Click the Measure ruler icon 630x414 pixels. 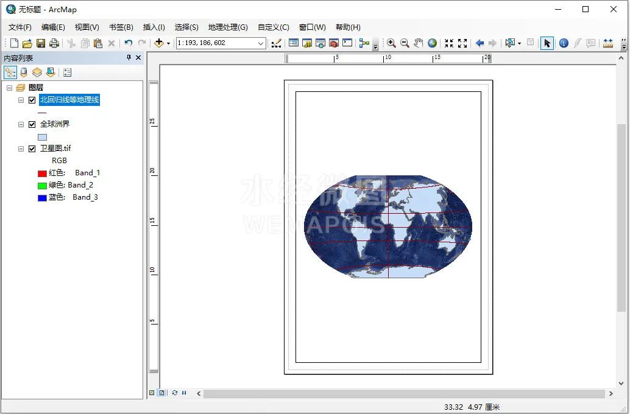tap(609, 43)
